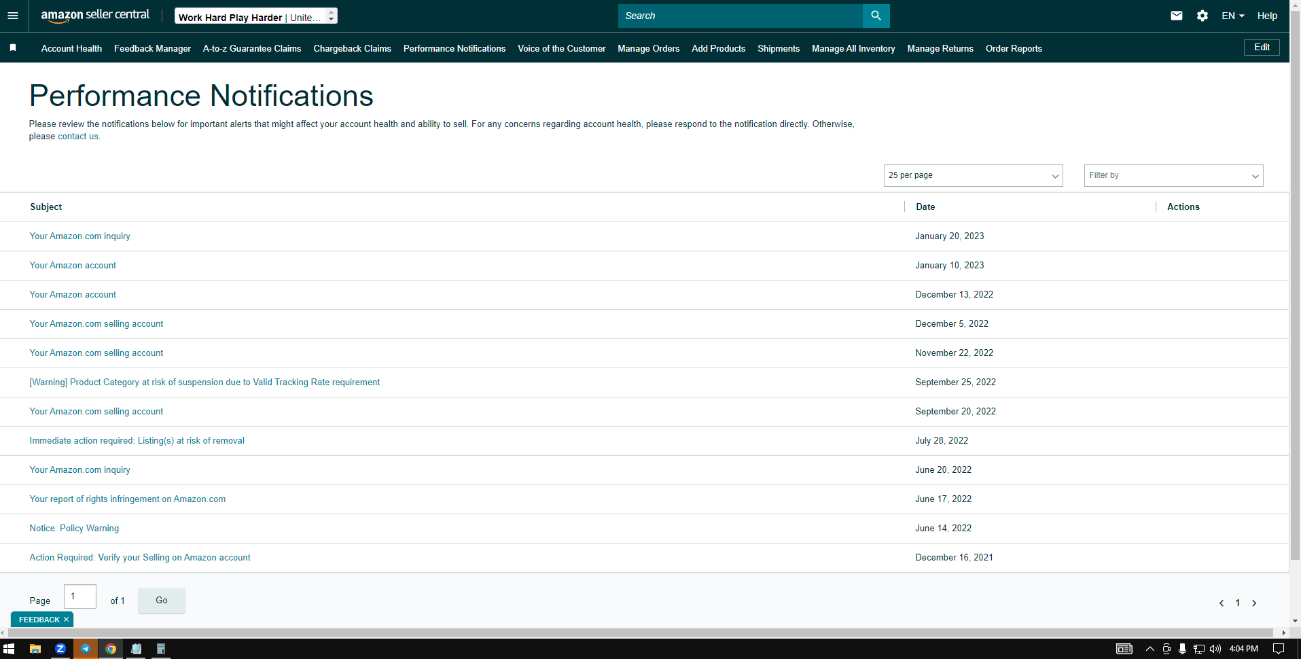Click the Meet Now camera tray icon
This screenshot has height=659, width=1301.
pos(1166,649)
